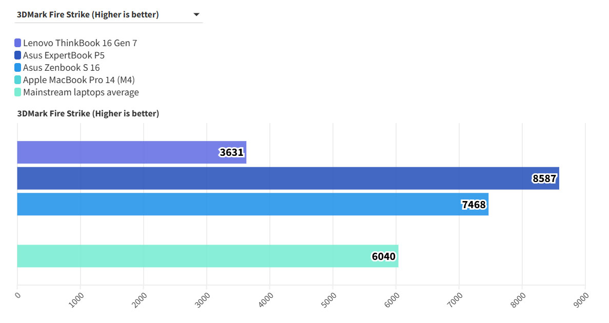
Task: Show the Apple MacBook Pro 14 (M4) series label
Action: 79,80
